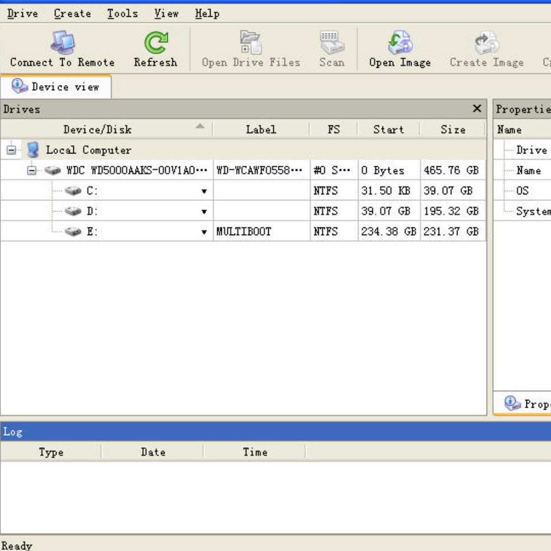This screenshot has height=551, width=551.
Task: Close the Drives panel
Action: click(477, 109)
